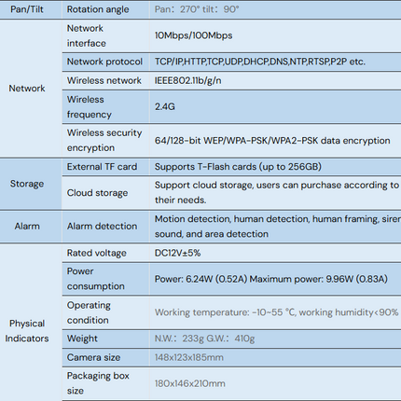Click the Supports T-Flash cards value

238,167
